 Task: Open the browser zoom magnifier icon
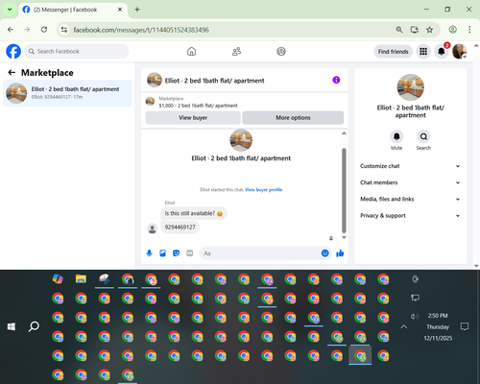point(399,30)
